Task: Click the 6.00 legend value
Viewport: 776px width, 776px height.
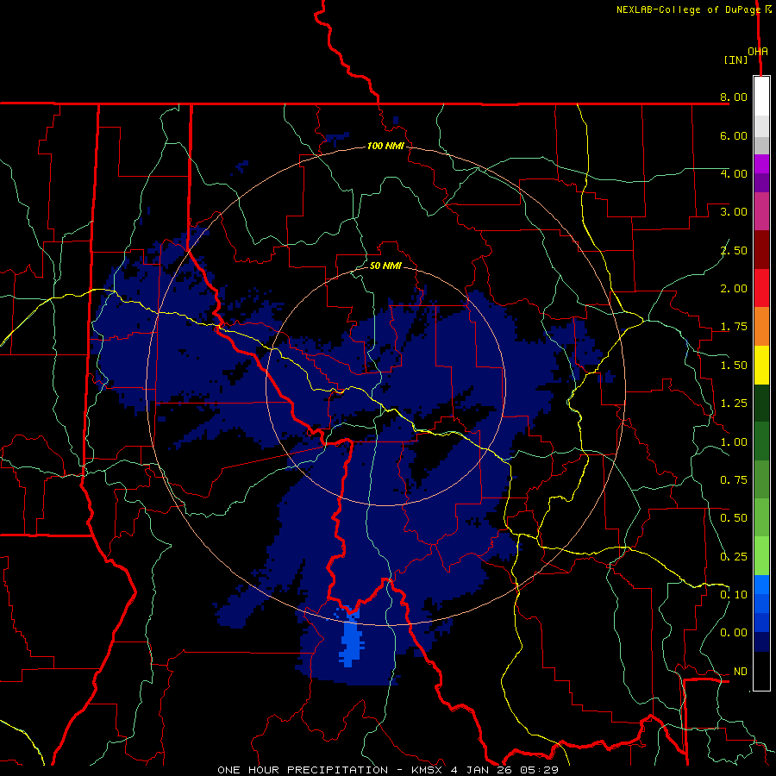Action: click(x=734, y=135)
